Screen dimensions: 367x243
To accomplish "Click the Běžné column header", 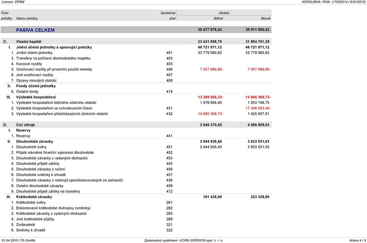I will (x=218, y=18).
